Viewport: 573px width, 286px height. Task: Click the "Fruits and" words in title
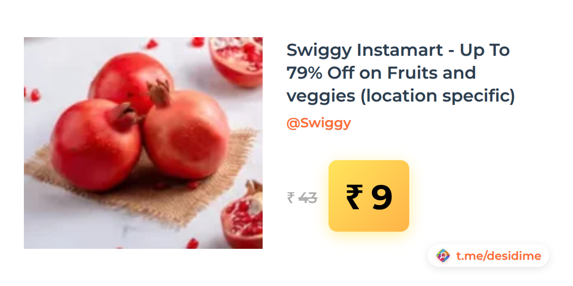pos(431,73)
